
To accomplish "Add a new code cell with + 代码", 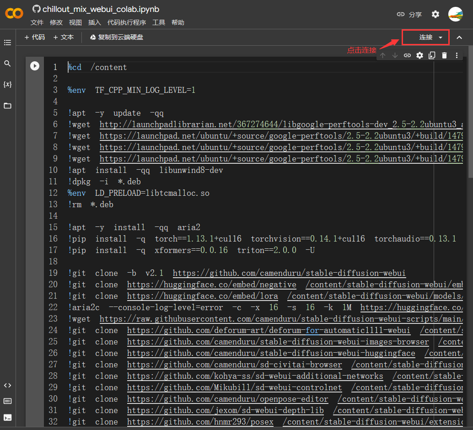I will [x=35, y=37].
